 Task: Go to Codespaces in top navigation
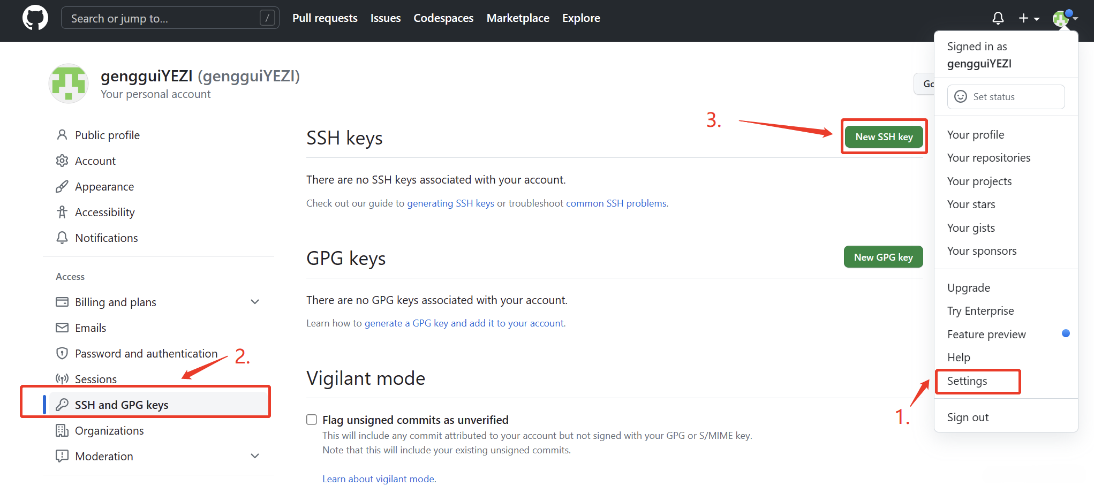pyautogui.click(x=443, y=18)
